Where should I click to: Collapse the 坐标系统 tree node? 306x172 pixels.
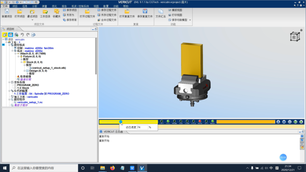click(9, 82)
